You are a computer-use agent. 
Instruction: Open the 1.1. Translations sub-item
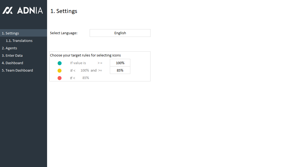[19, 41]
